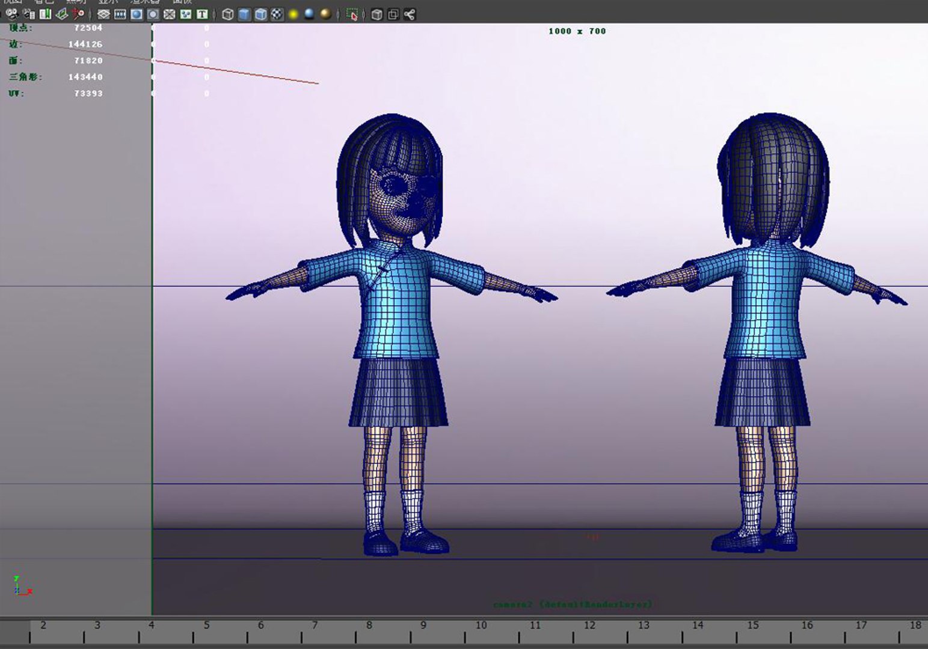
Task: Enable Use All Lights yellow sphere
Action: (x=293, y=14)
